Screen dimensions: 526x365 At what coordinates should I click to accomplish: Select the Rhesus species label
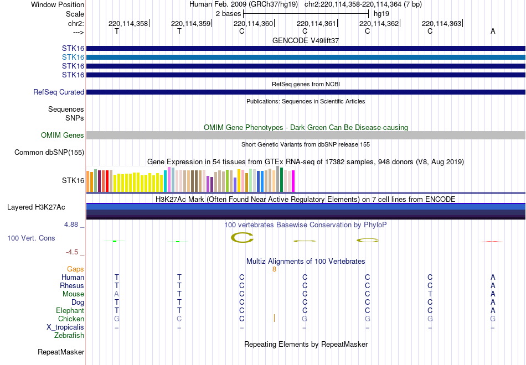[x=72, y=285]
